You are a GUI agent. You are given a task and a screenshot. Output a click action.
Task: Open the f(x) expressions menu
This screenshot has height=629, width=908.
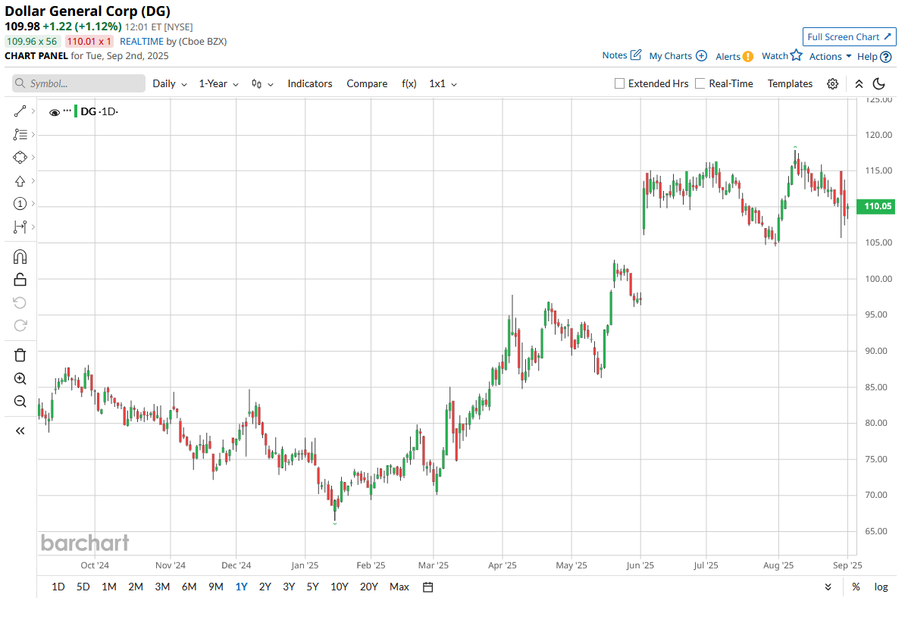tap(409, 84)
